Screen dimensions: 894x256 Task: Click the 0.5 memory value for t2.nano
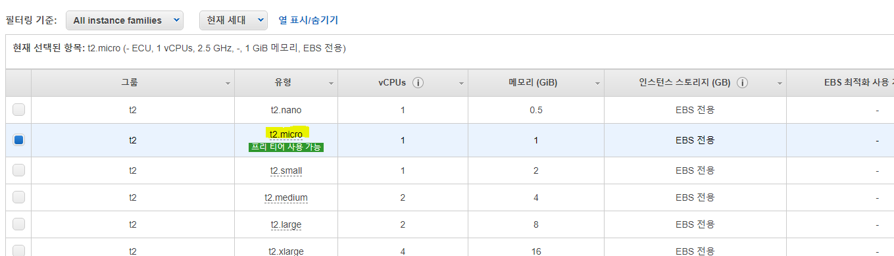pyautogui.click(x=536, y=110)
